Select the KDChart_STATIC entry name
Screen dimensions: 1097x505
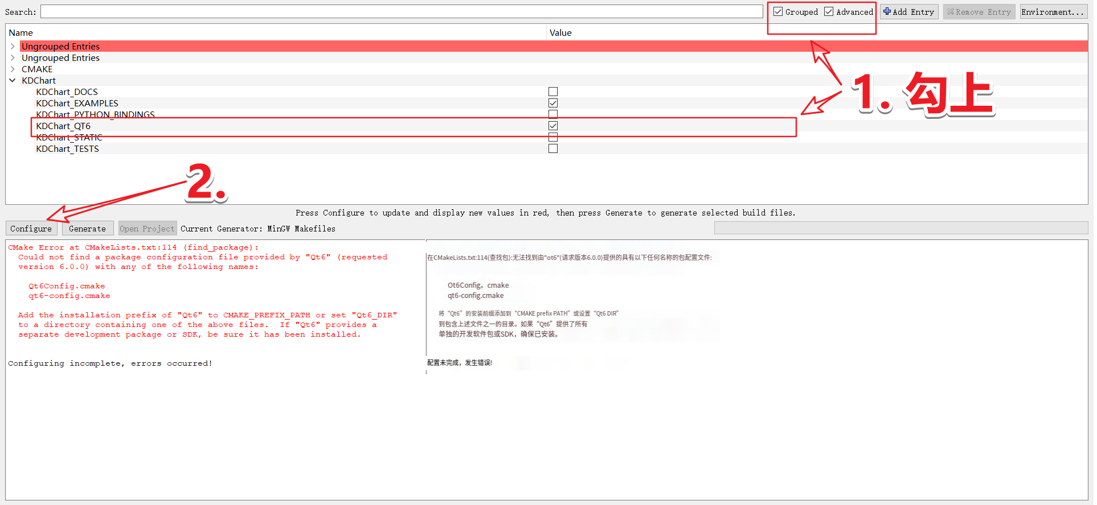(69, 137)
